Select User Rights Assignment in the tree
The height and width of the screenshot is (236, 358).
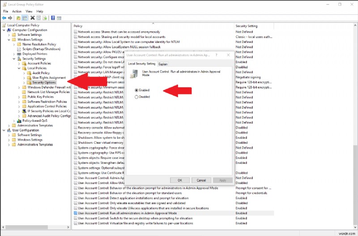click(49, 77)
